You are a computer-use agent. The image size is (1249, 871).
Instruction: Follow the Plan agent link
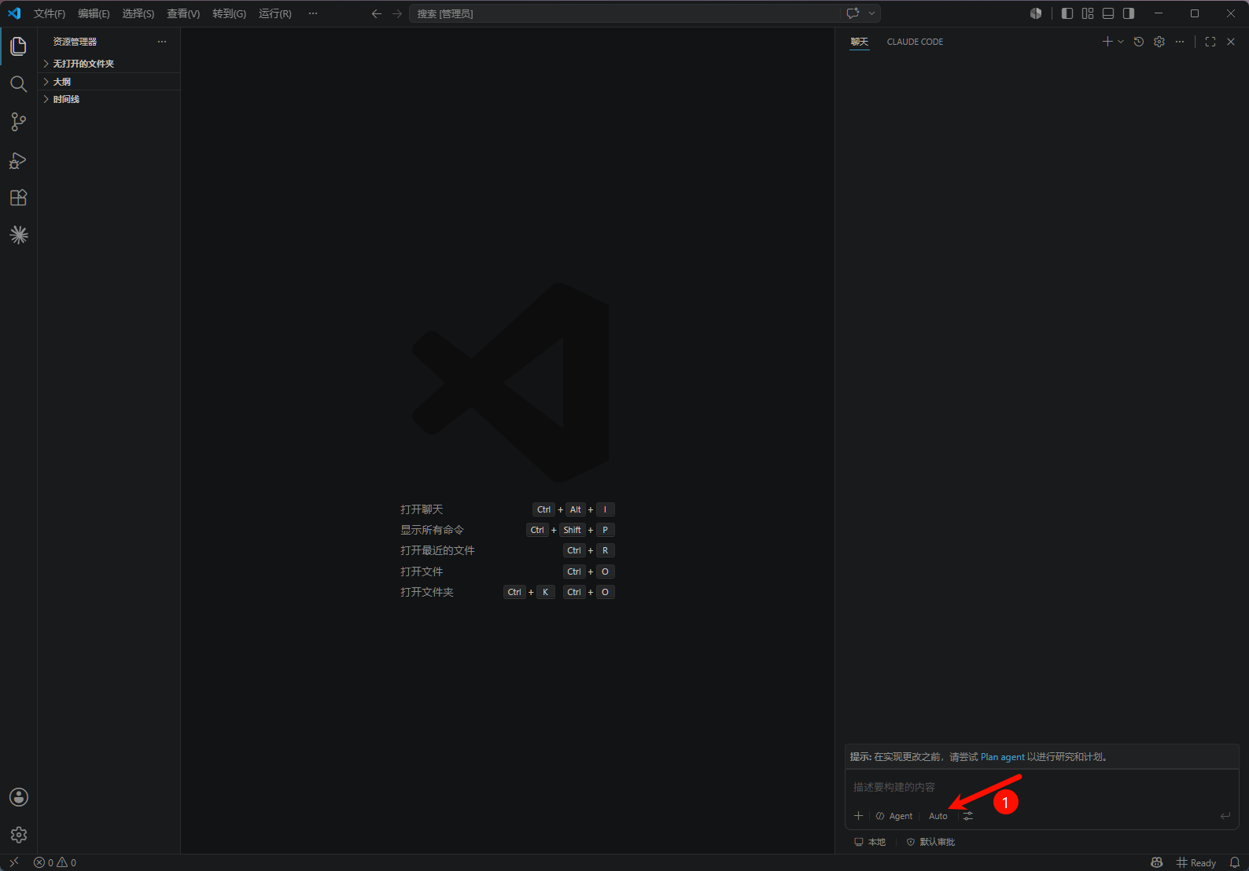click(1002, 757)
